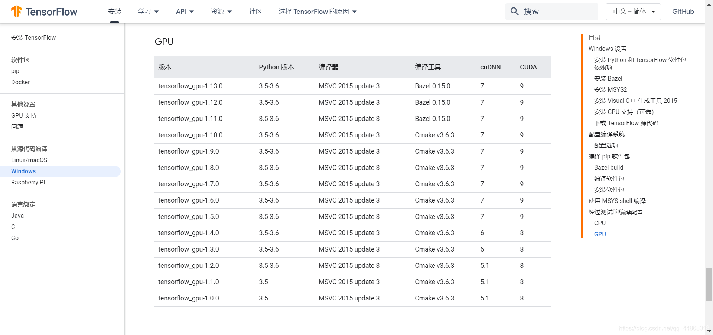Open the Java language binding

coord(17,216)
